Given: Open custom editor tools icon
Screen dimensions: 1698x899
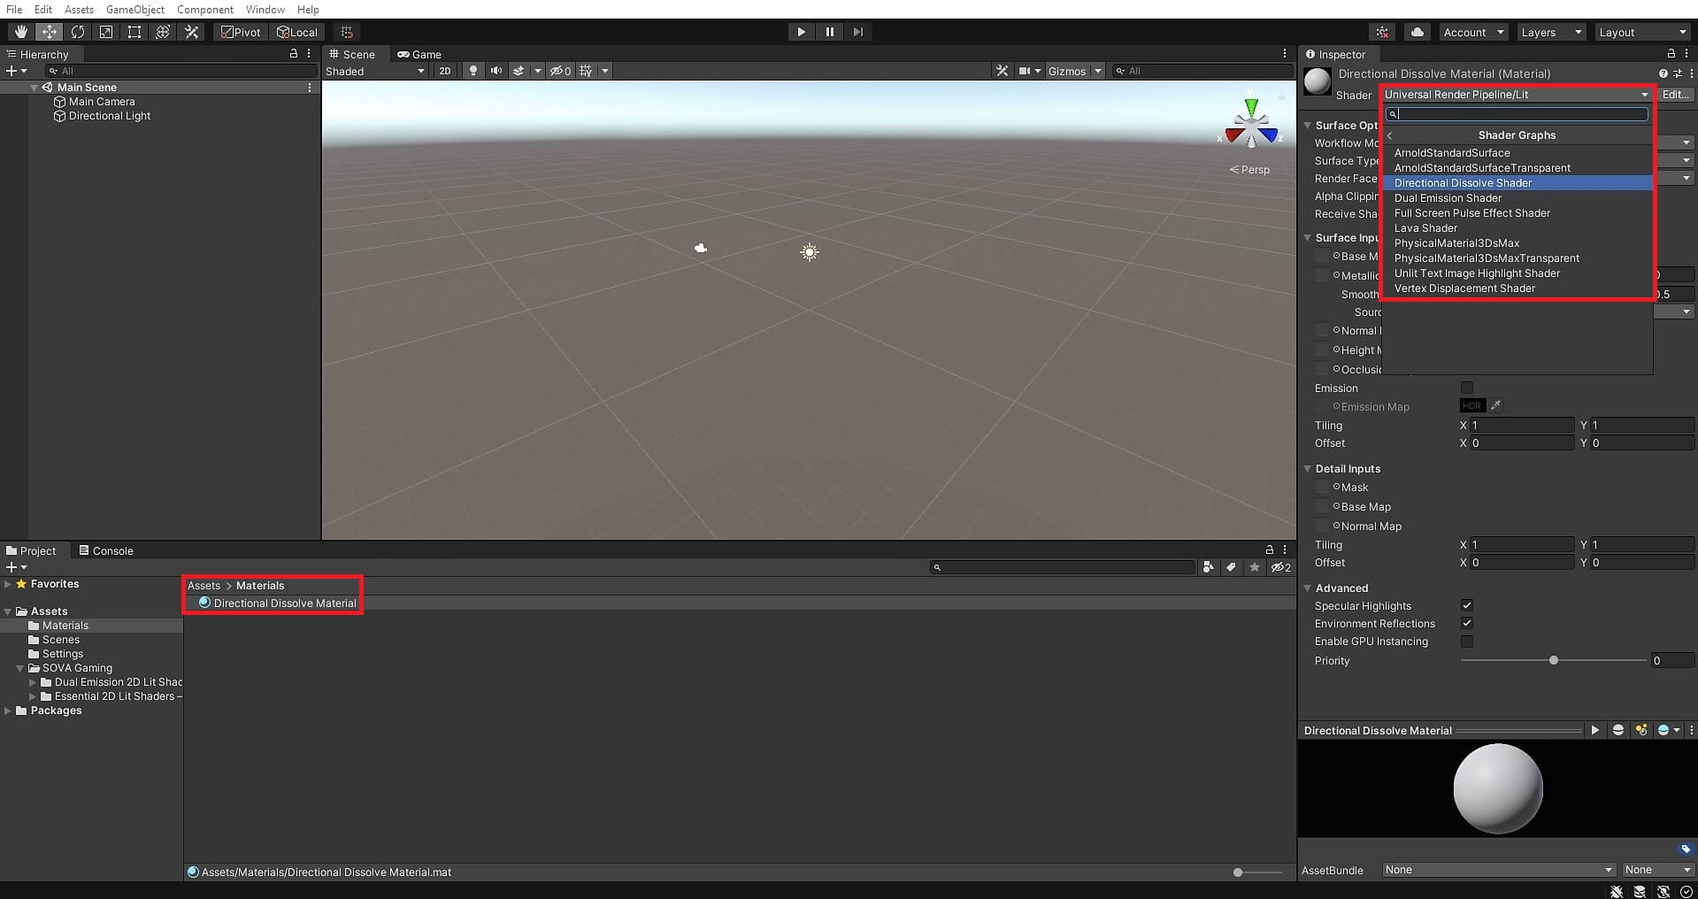Looking at the screenshot, I should click(191, 32).
